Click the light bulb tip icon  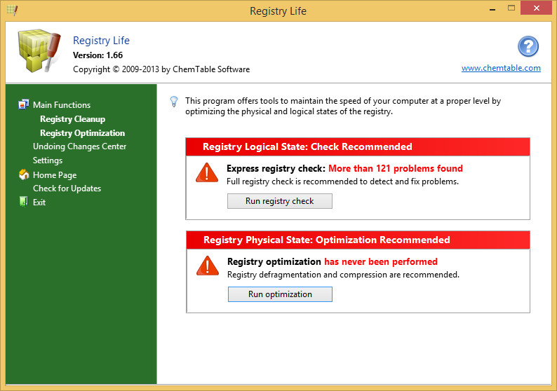(174, 102)
